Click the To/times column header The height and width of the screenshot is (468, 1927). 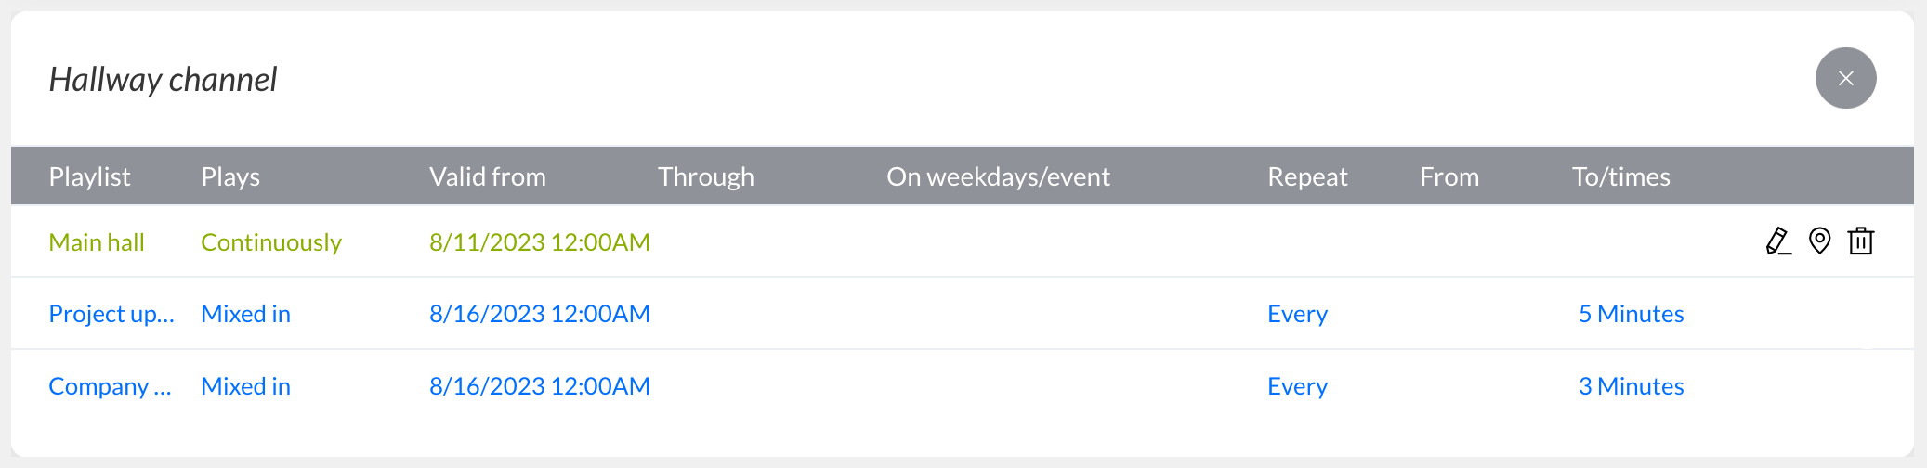coord(1621,176)
